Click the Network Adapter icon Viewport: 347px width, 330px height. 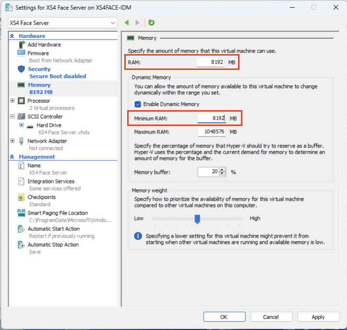pyautogui.click(x=21, y=141)
